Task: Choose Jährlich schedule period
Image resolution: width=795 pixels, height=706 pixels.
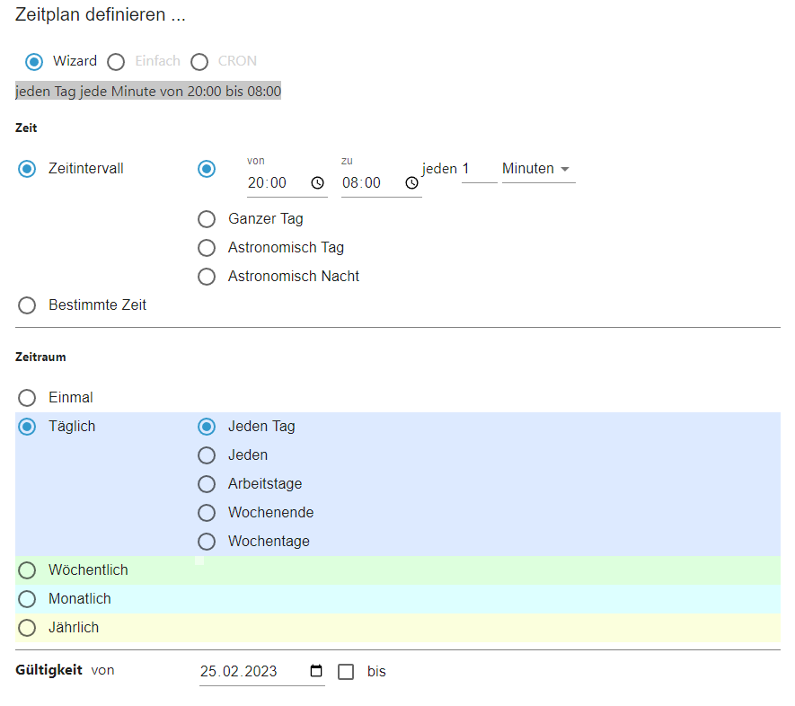Action: coord(27,628)
